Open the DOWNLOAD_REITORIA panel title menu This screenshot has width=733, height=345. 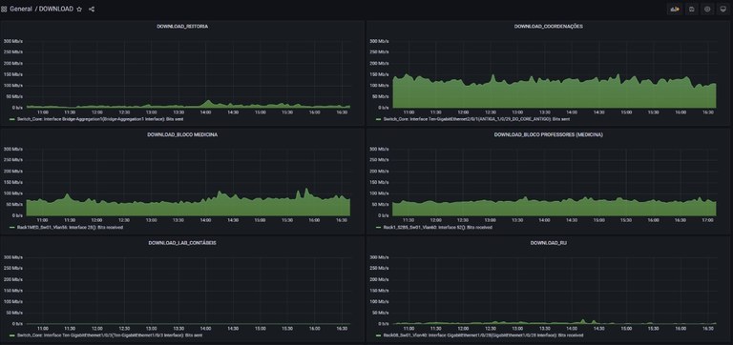click(x=182, y=27)
